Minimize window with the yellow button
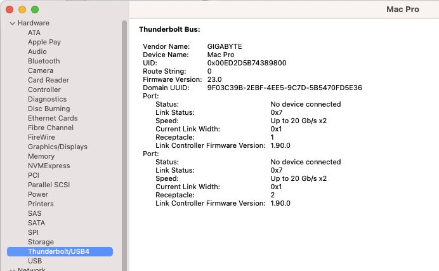 pos(22,10)
